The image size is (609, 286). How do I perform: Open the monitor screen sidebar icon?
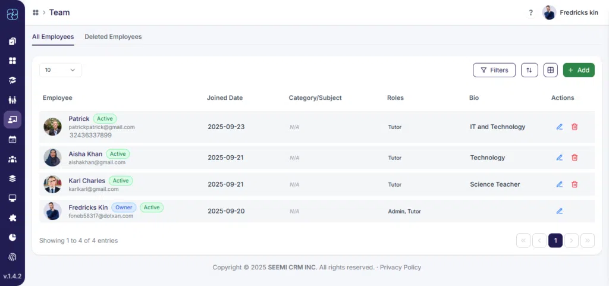pyautogui.click(x=12, y=199)
